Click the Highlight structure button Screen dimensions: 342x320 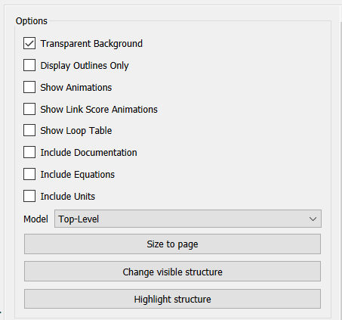[x=172, y=299]
